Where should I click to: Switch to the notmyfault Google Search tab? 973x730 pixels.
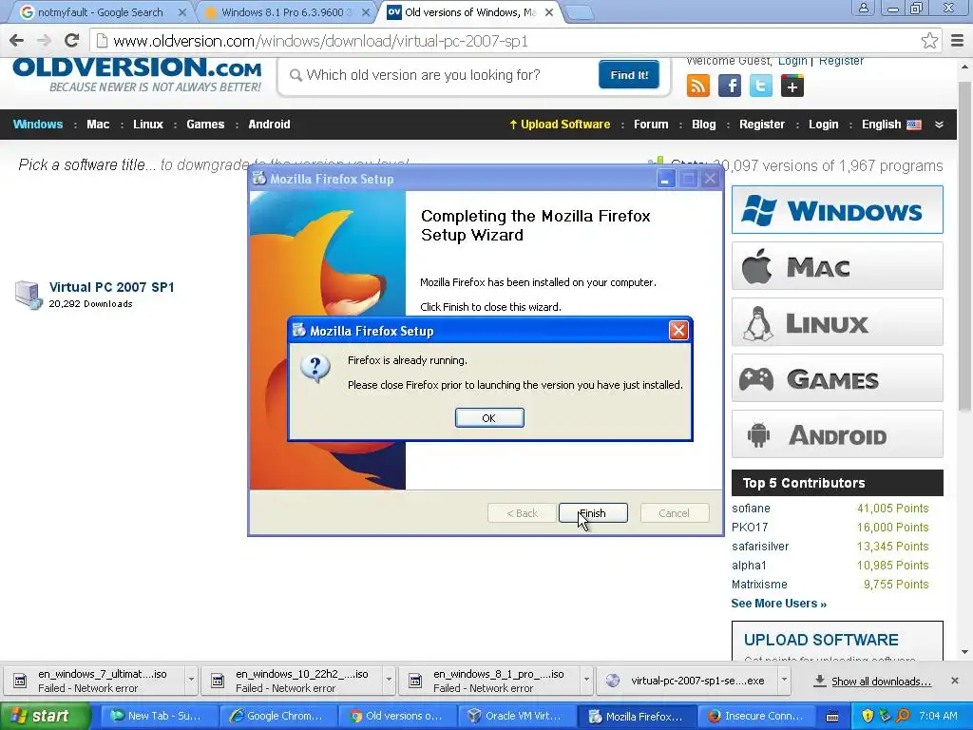pyautogui.click(x=99, y=12)
